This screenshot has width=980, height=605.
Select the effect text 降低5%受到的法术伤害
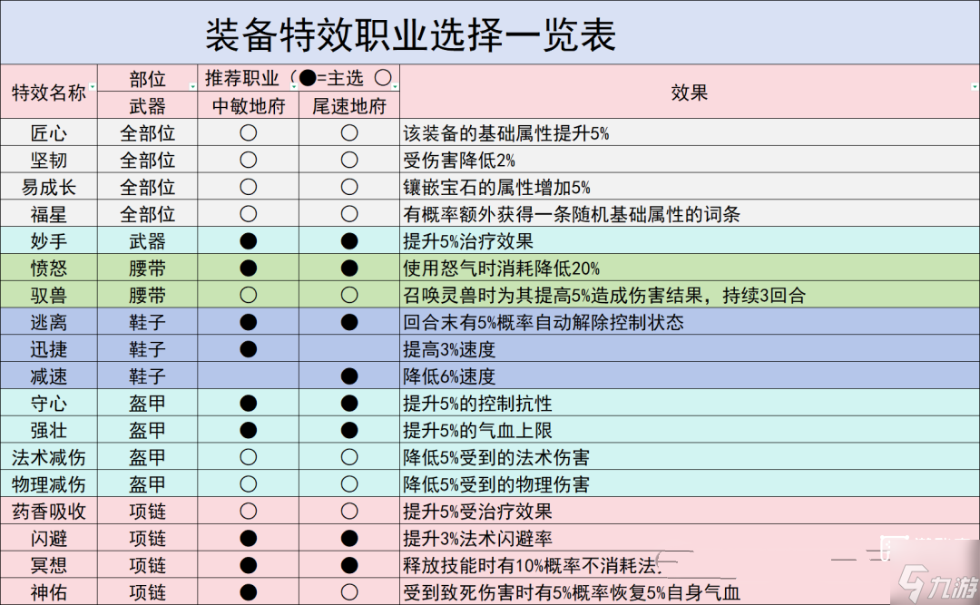[496, 457]
